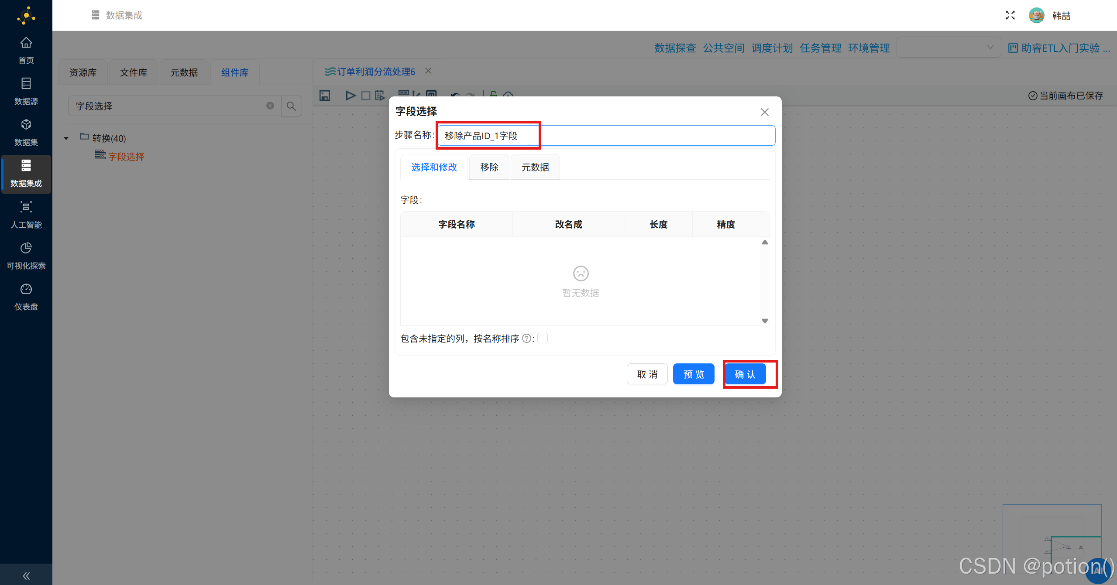Screen dimensions: 1117x585
Task: Collapse the left sidebar with double chevron
Action: pos(26,576)
